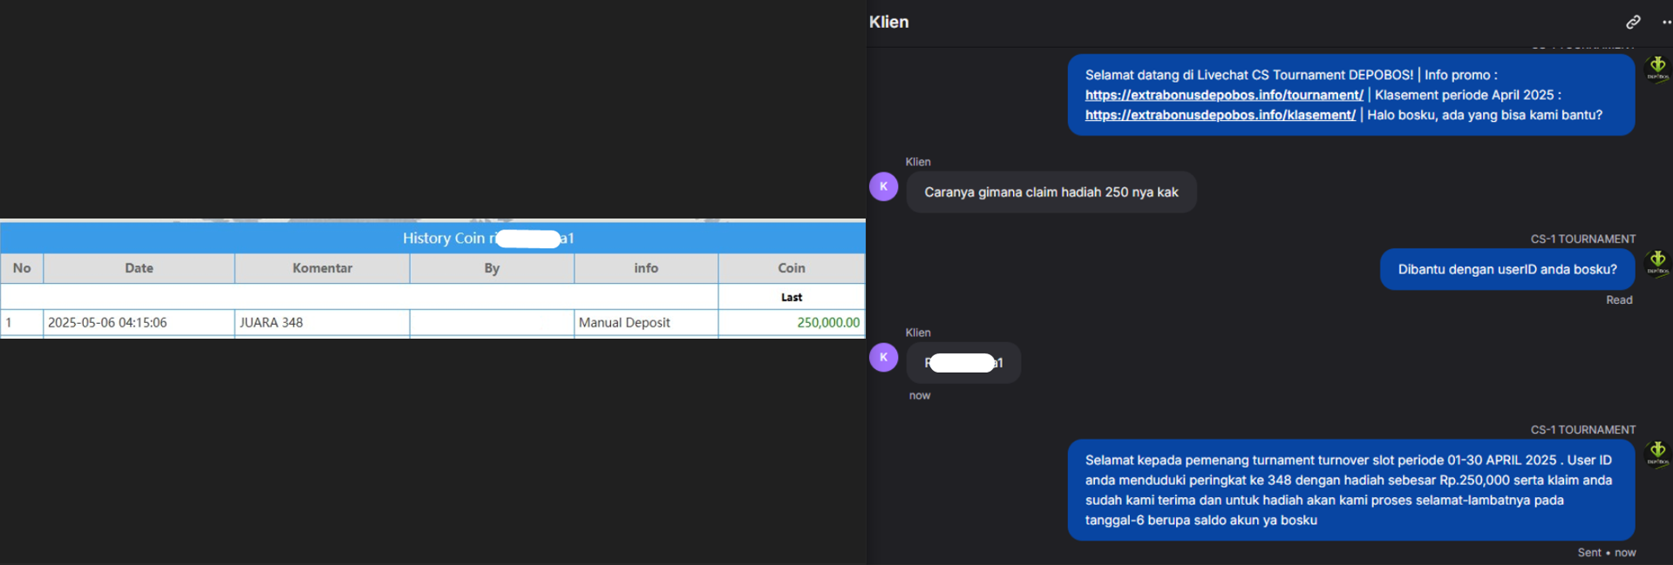
Task: Click the Klien chat title
Action: pyautogui.click(x=888, y=22)
